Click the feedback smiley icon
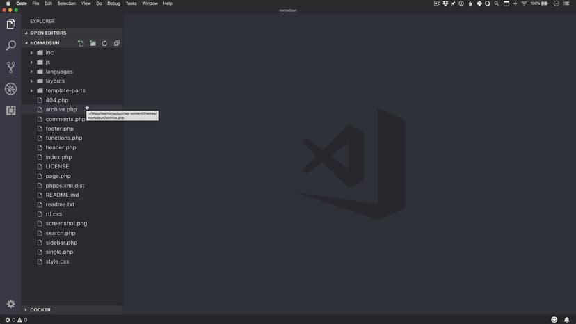This screenshot has height=324, width=576. click(554, 320)
